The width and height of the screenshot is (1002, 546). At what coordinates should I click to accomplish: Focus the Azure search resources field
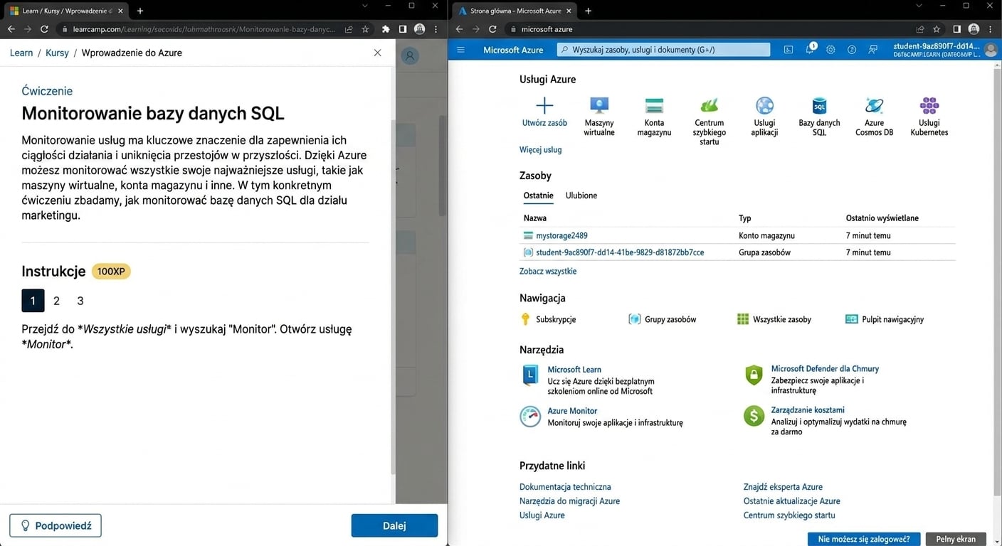[x=663, y=50]
